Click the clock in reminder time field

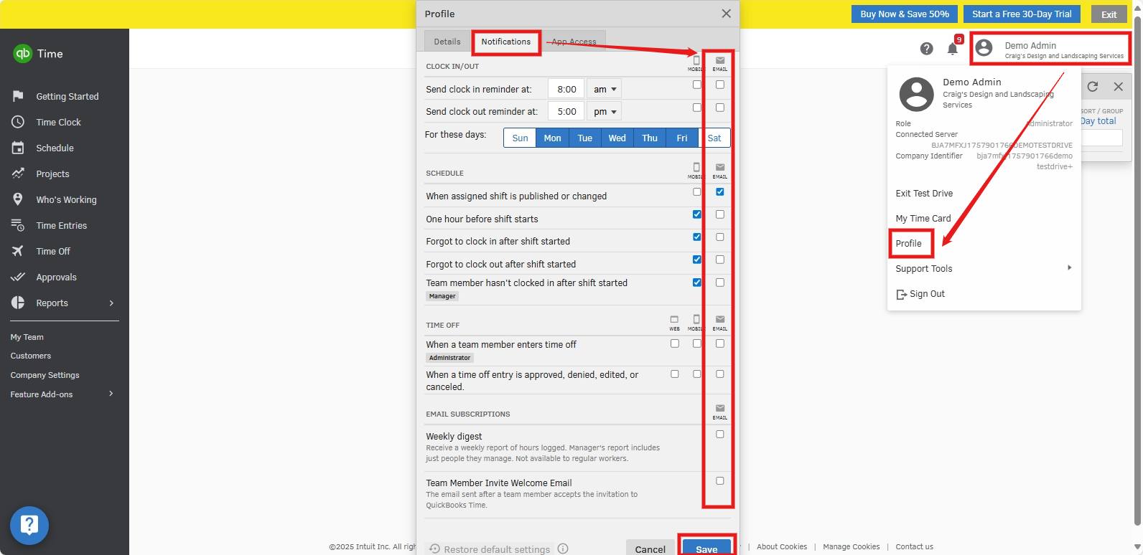[x=566, y=90]
